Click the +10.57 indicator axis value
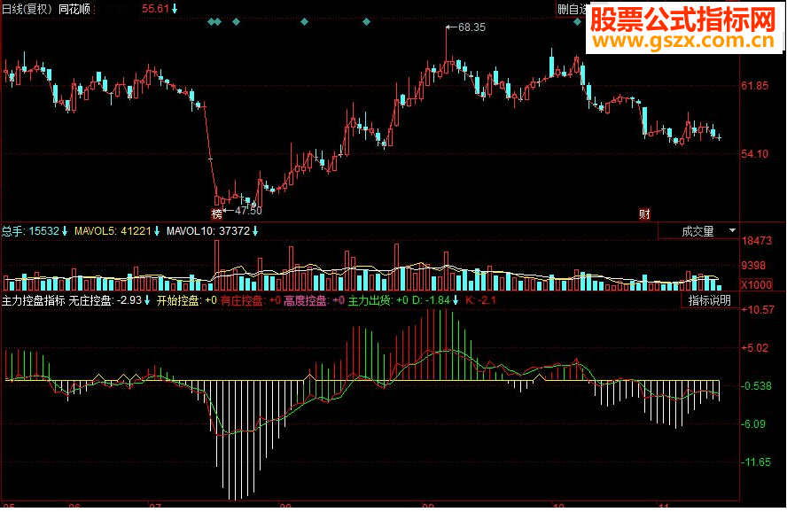 click(758, 310)
